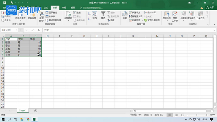This screenshot has width=217, height=122.
Task: Click 显示查询 (Show Queries)
Action: tap(51, 13)
